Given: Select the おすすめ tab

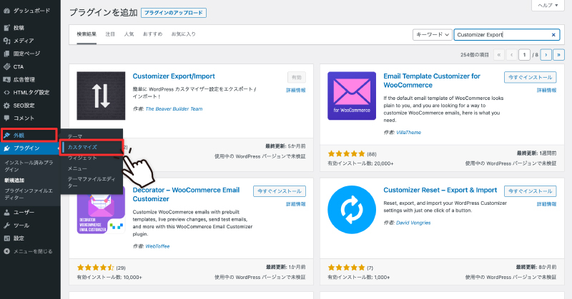Looking at the screenshot, I should (152, 34).
